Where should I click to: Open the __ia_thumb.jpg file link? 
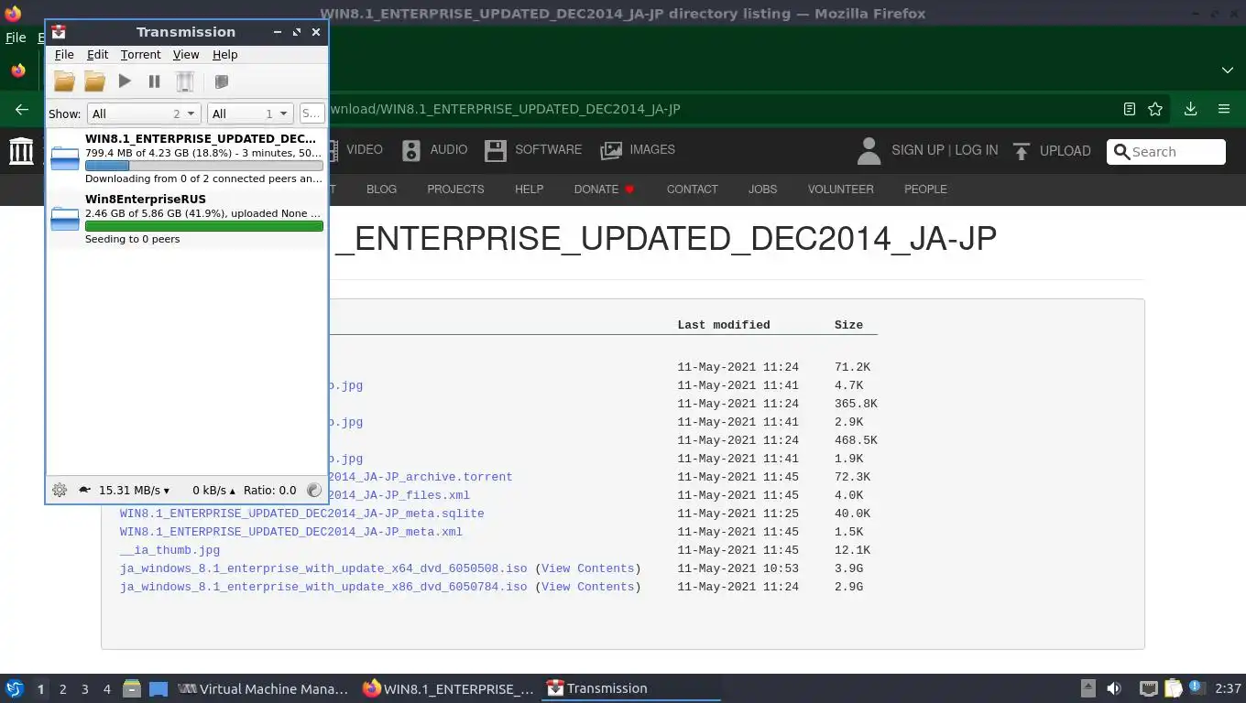pos(169,550)
